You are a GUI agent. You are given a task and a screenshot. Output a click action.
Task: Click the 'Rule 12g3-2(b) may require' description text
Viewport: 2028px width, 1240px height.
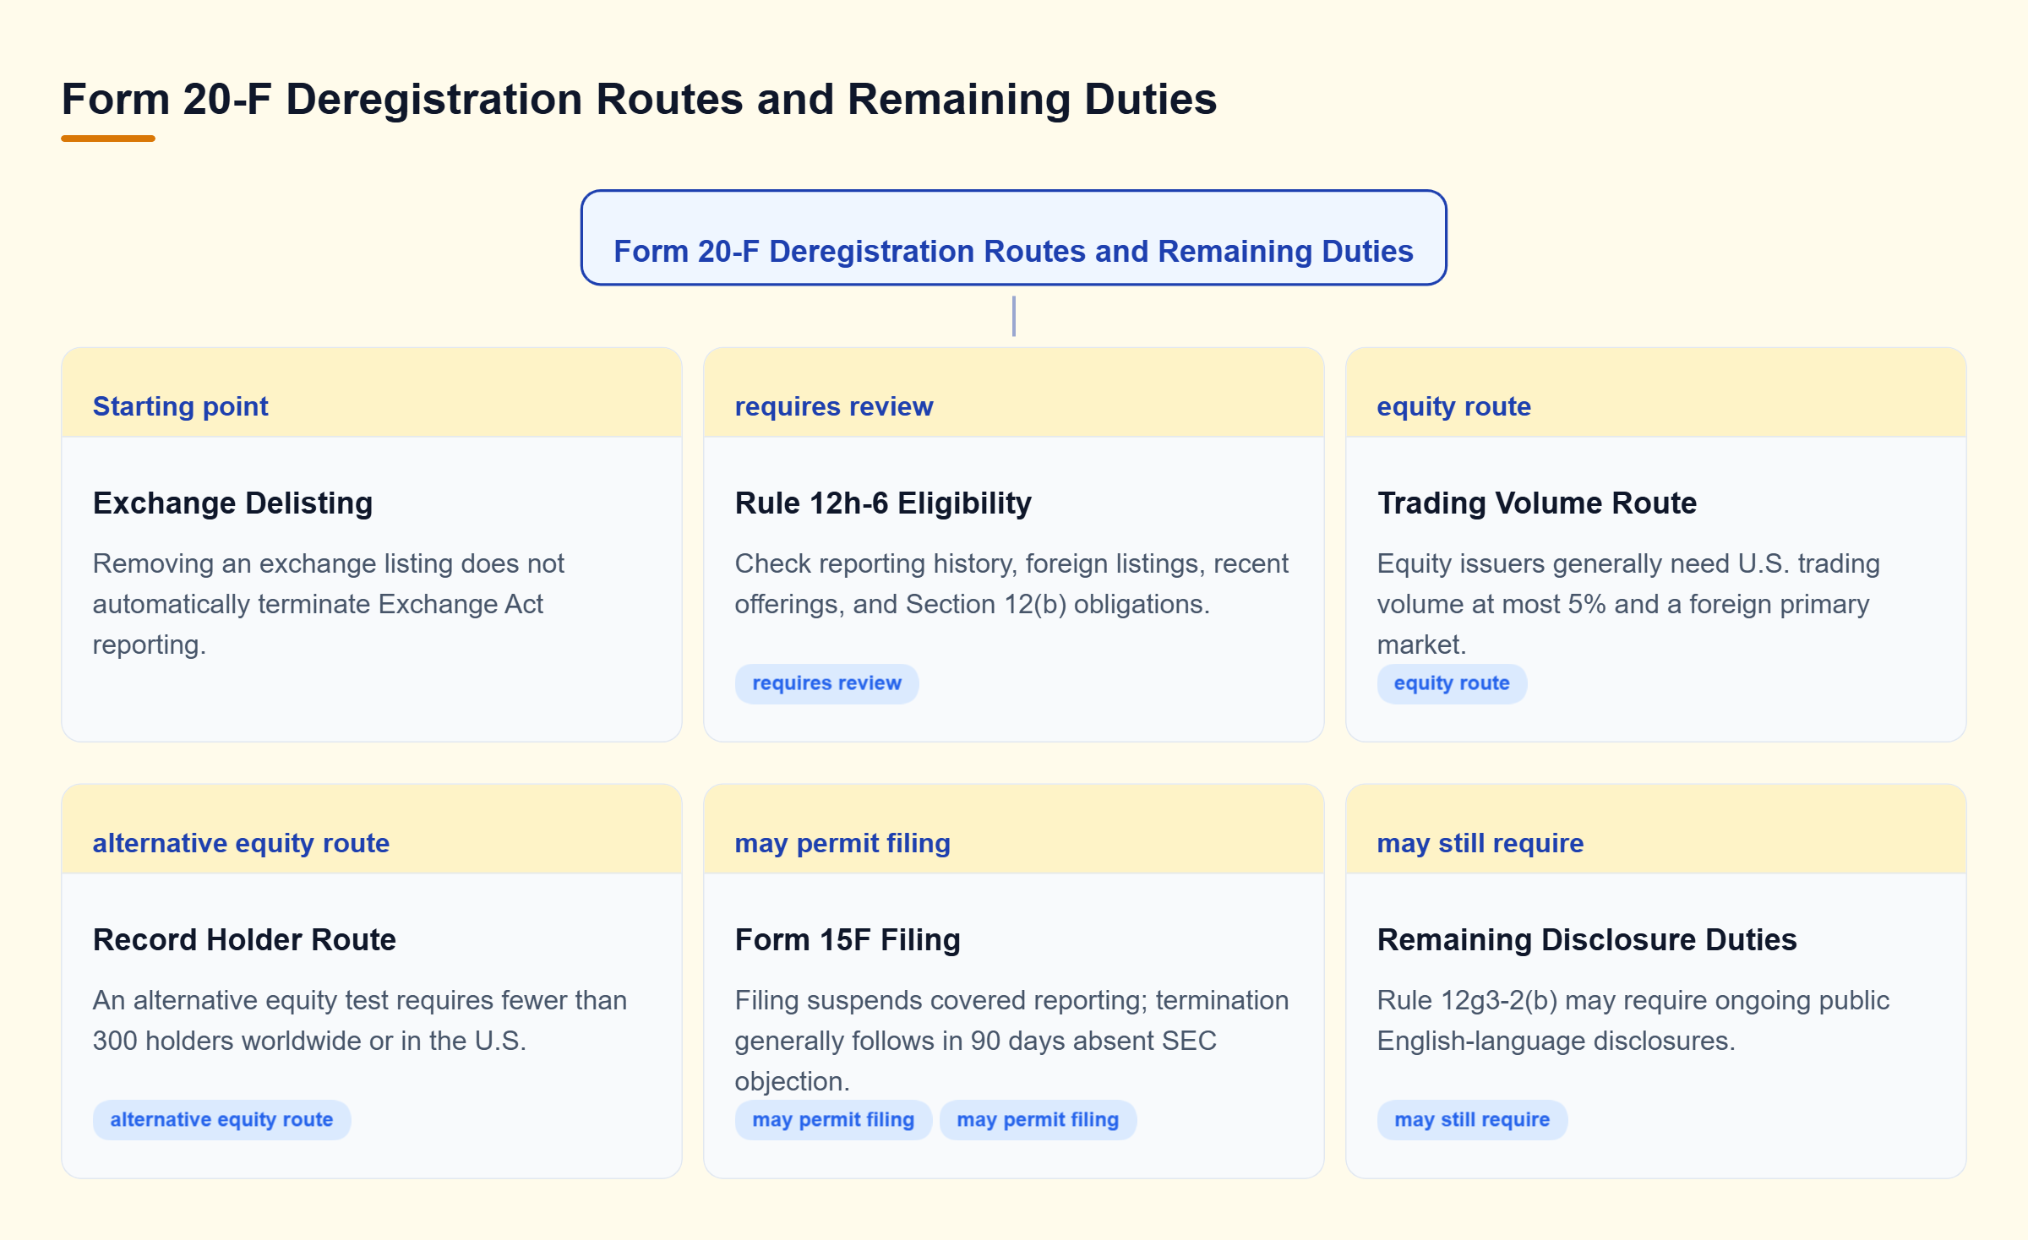point(1633,1020)
